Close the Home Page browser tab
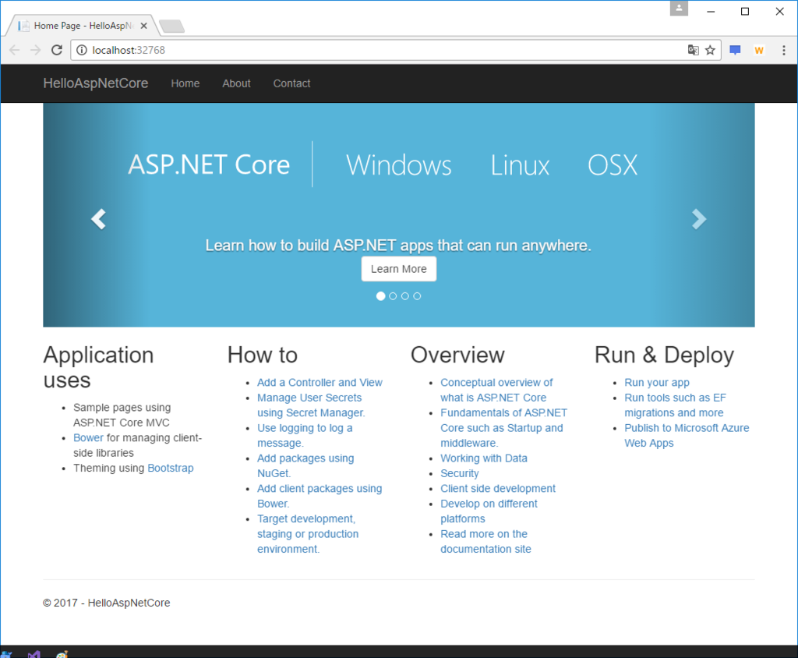The image size is (798, 658). pyautogui.click(x=144, y=26)
